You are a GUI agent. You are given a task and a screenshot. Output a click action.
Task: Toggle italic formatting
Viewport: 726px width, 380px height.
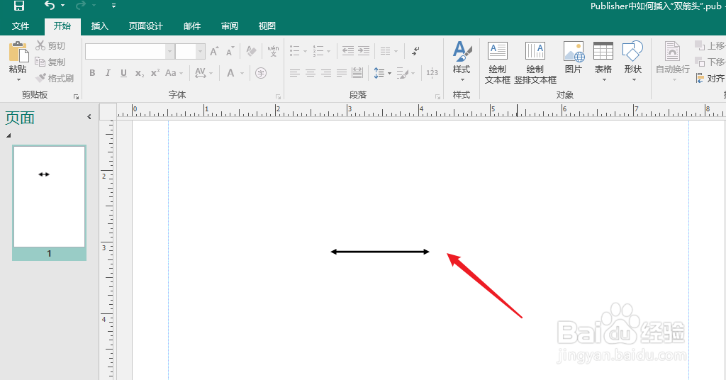click(108, 72)
